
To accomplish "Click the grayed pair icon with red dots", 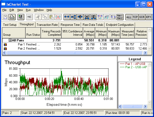I will [x=100, y=17].
